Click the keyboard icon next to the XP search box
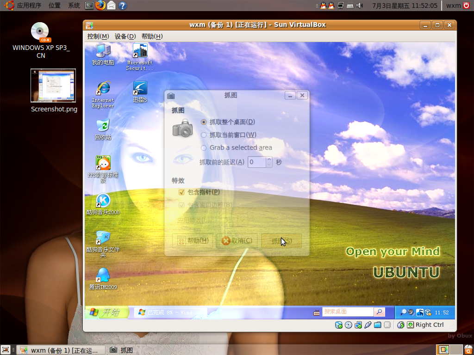This screenshot has width=474, height=355. pos(317,313)
